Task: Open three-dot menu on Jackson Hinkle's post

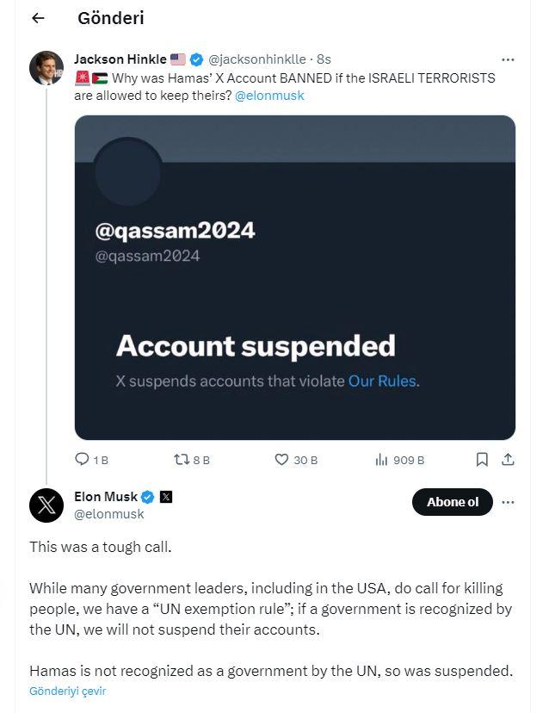Action: pos(508,59)
